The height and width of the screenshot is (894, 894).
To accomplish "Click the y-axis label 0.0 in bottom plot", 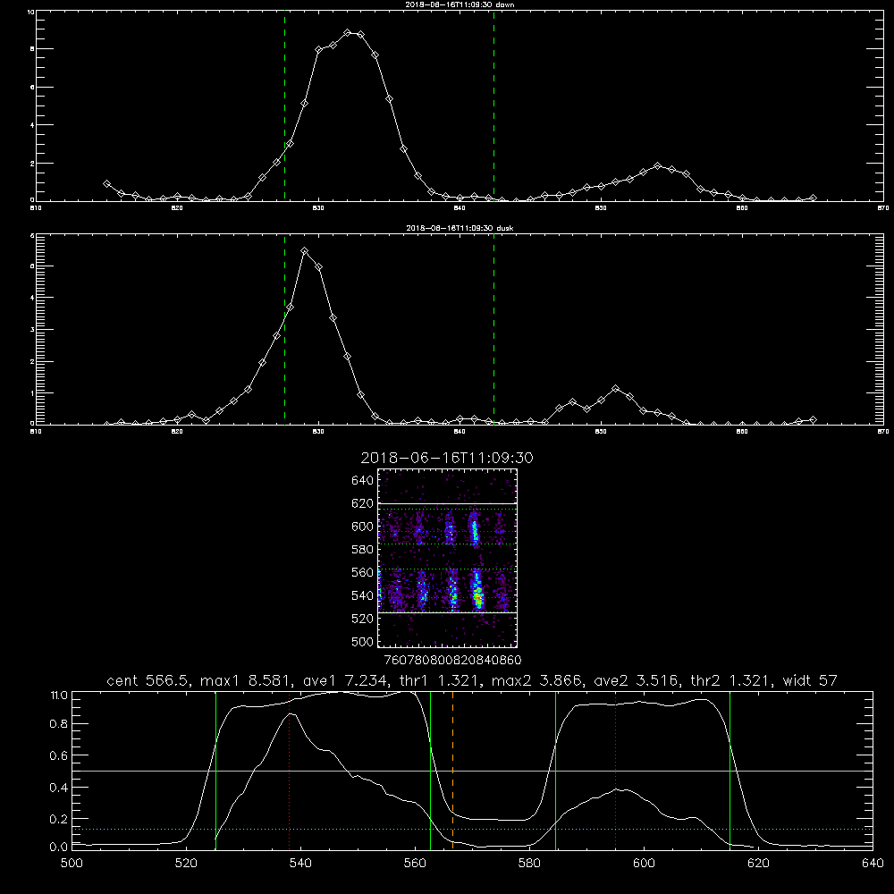I will coord(59,848).
